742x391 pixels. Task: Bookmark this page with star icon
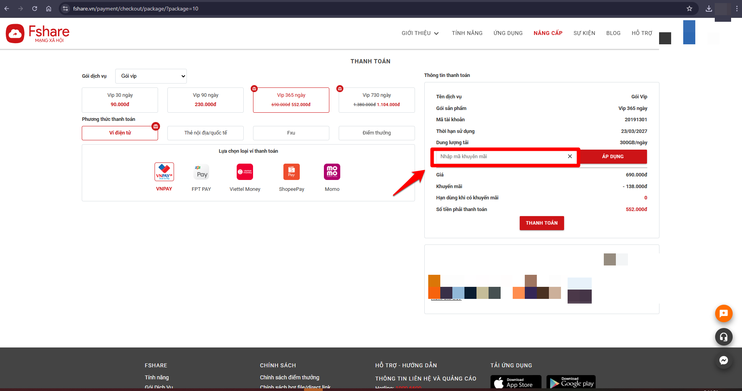click(x=689, y=9)
